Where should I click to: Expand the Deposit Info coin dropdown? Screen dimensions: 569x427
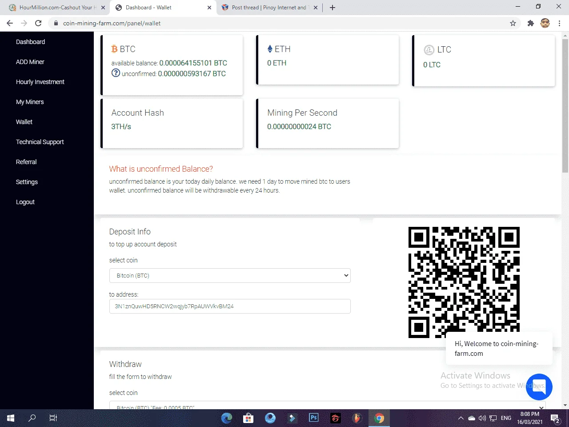coord(230,276)
